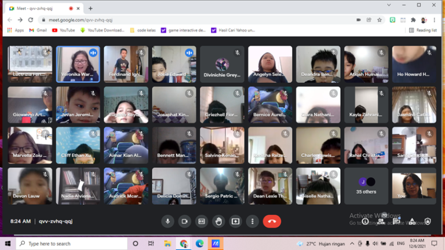The image size is (445, 250).
Task: Open the Chrome extensions puzzle icon
Action: (413, 20)
